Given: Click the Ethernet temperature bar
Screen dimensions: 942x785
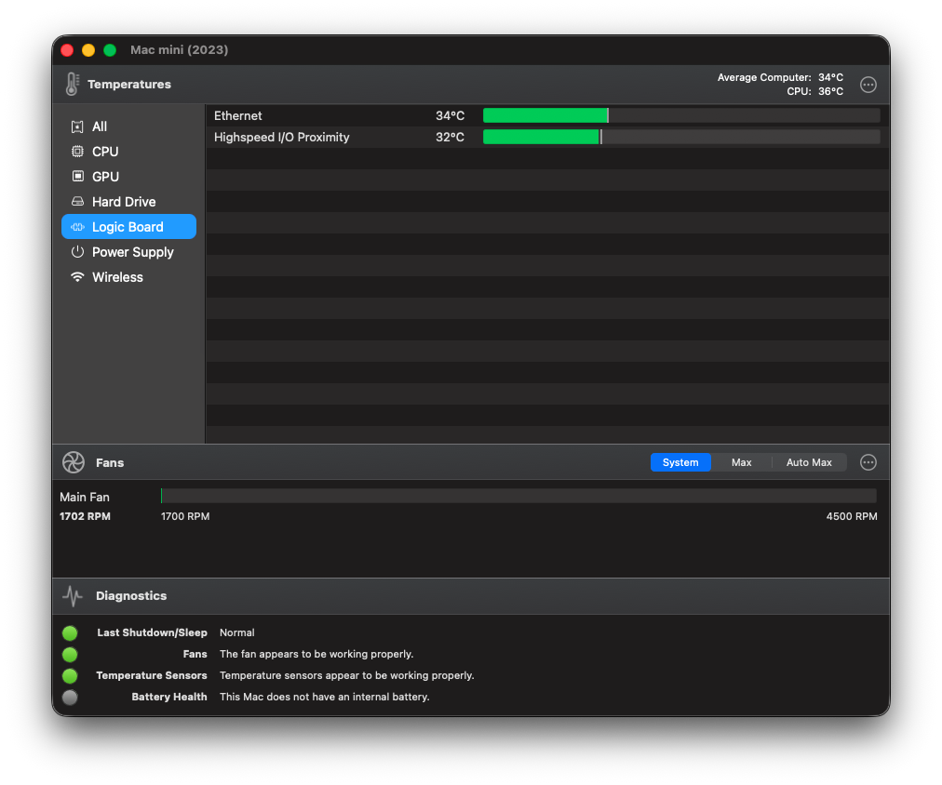Looking at the screenshot, I should [681, 116].
